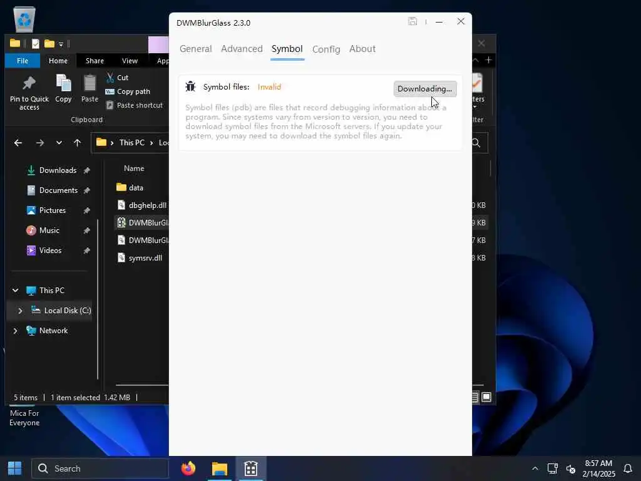This screenshot has height=481, width=641.
Task: Click the new folder icon in quick access toolbar
Action: click(x=49, y=43)
